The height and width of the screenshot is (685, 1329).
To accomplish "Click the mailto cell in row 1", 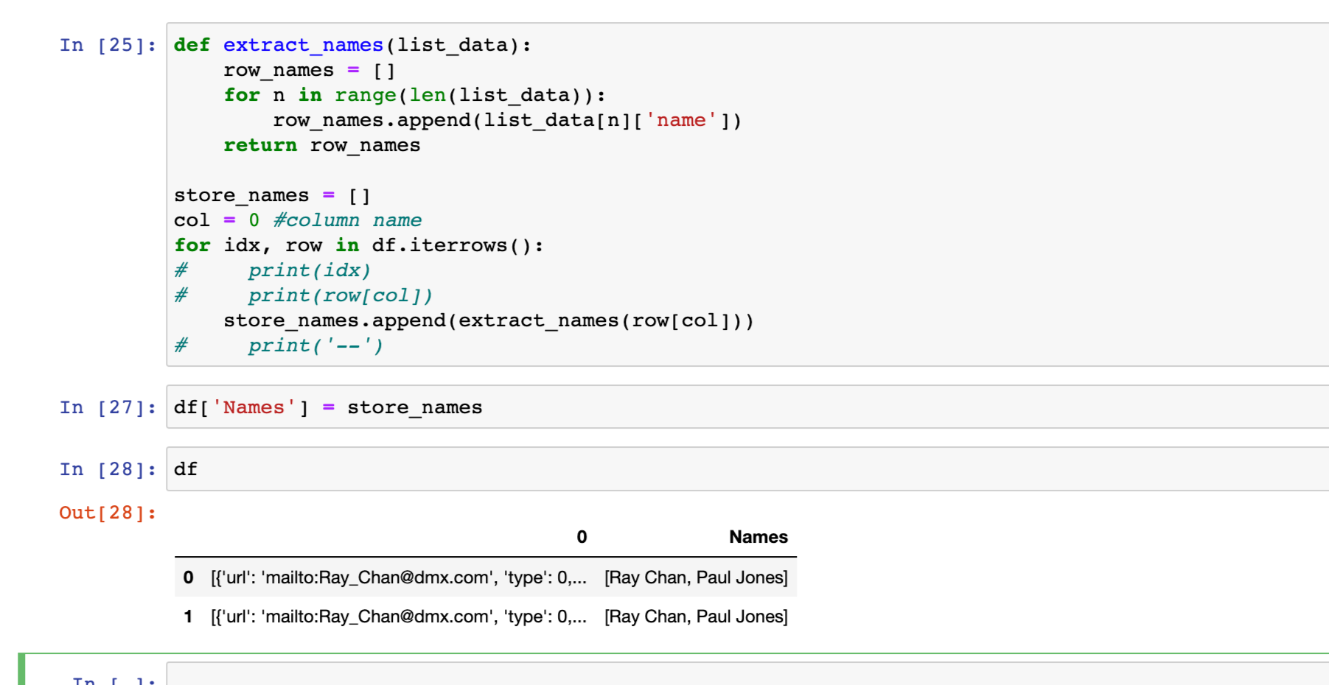I will pos(399,616).
